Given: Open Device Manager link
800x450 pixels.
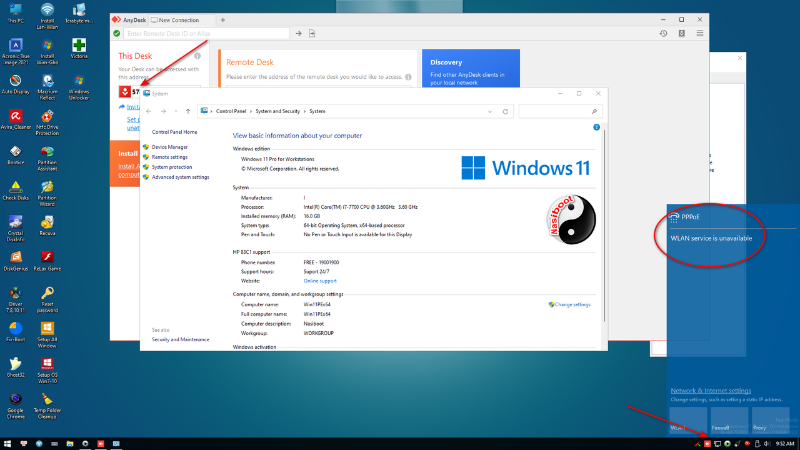Looking at the screenshot, I should click(x=169, y=147).
